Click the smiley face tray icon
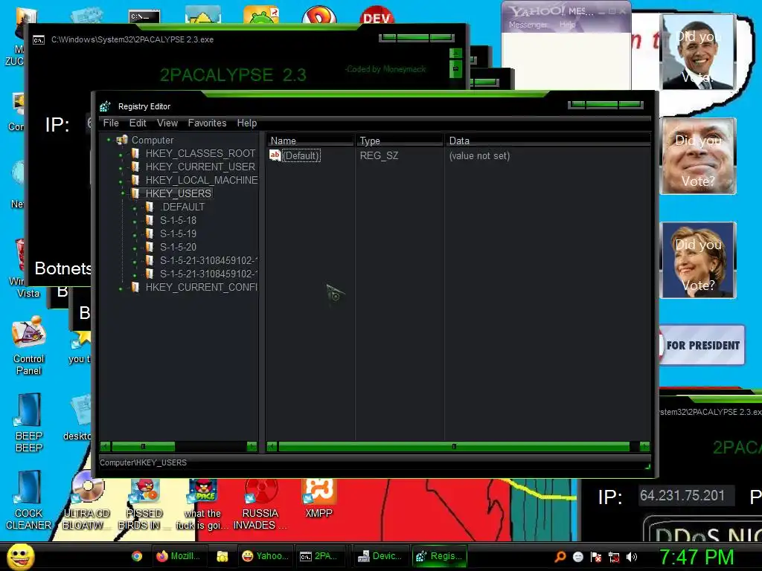The width and height of the screenshot is (762, 571). (x=578, y=557)
